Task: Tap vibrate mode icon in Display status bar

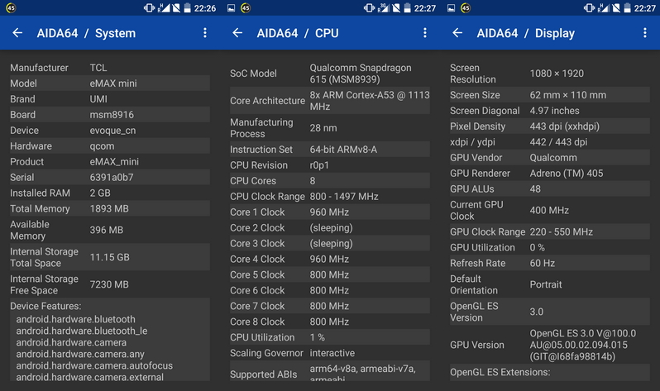Action: 589,8
